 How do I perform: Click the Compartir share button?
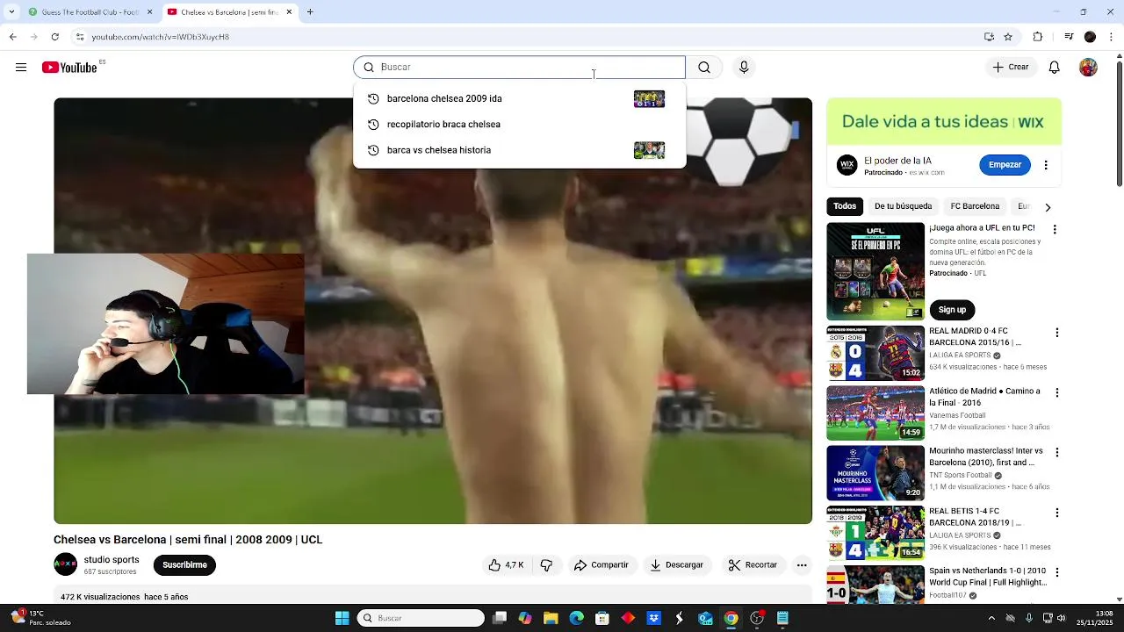602,565
